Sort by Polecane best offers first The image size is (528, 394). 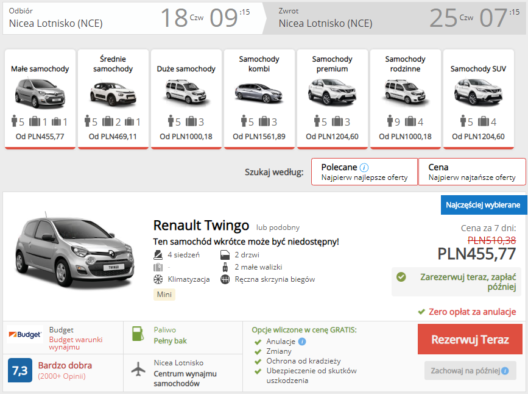coord(364,172)
